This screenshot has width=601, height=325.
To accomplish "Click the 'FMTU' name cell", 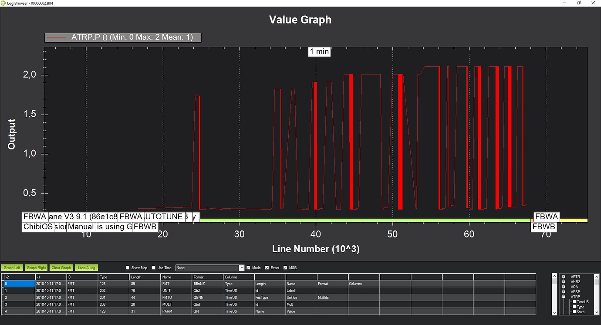I will tap(176, 298).
